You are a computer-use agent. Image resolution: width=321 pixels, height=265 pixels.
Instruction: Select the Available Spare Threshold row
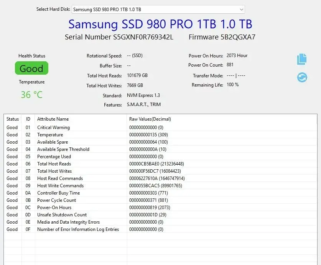tap(160, 149)
